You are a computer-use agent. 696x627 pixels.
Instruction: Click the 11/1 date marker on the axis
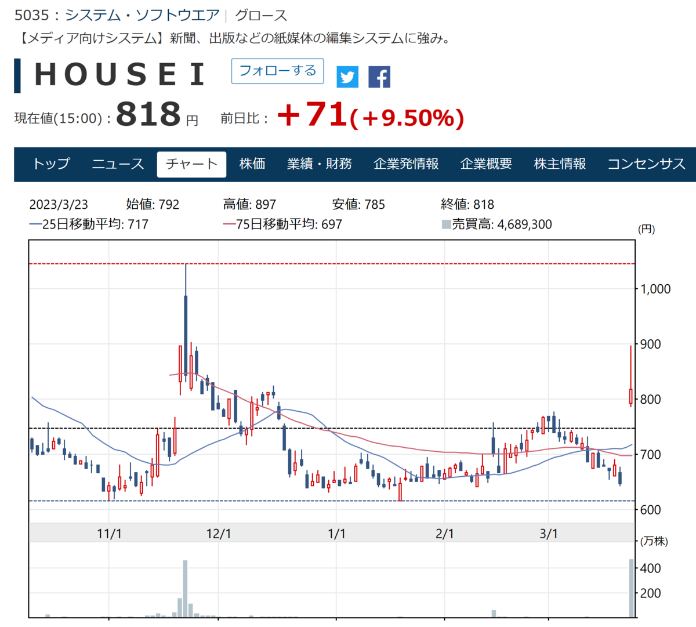coord(109,534)
